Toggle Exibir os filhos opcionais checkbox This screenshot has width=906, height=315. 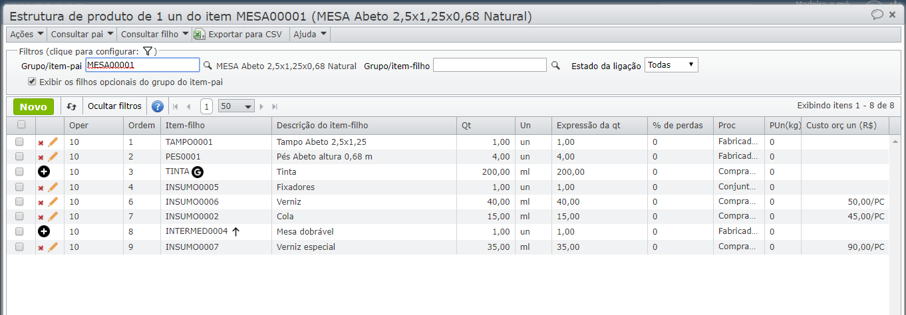[32, 82]
